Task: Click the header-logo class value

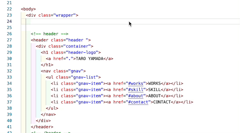Action: click(x=82, y=52)
